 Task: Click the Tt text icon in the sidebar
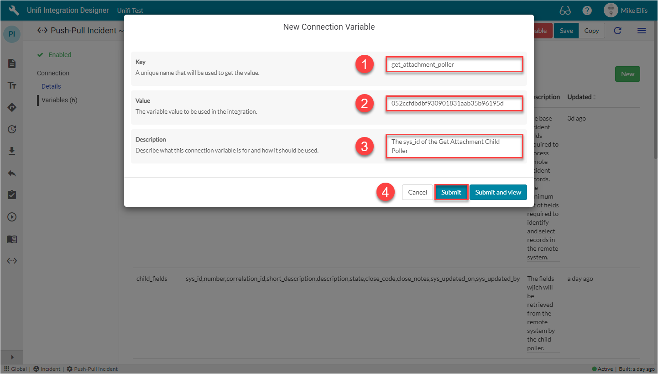(x=11, y=85)
